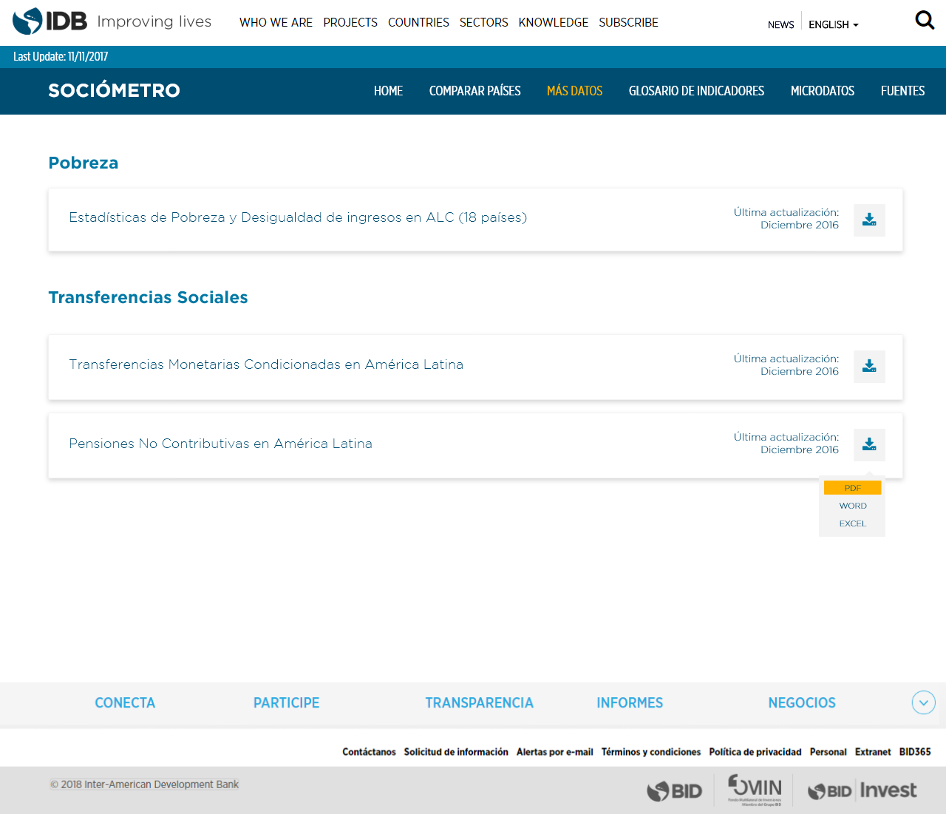
Task: Select EXCEL format in download menu
Action: pos(852,523)
